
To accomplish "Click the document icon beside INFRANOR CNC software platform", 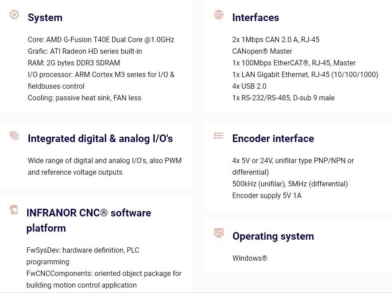I will 14,210.
